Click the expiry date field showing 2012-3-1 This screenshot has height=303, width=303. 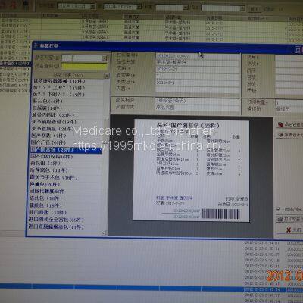pos(198,83)
